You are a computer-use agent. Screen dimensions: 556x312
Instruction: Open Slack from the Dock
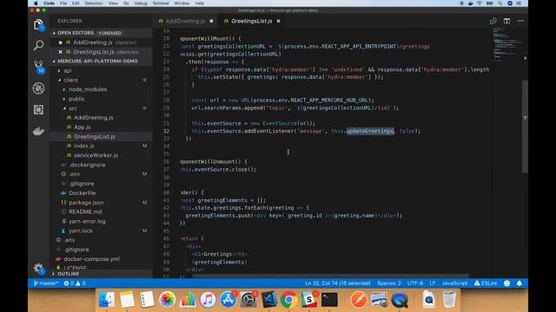[309, 300]
